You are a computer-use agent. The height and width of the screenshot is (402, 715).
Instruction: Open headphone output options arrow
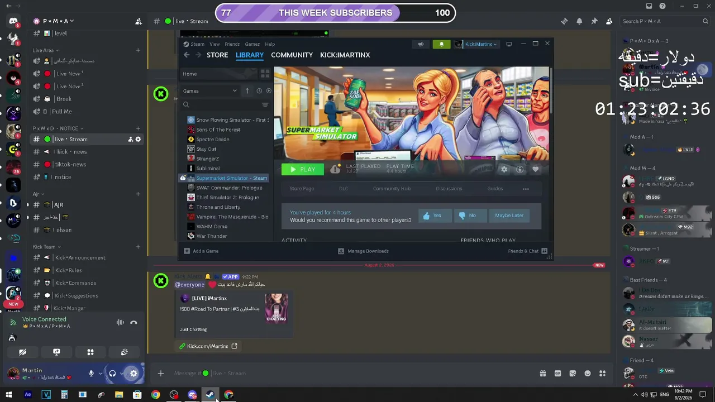pyautogui.click(x=122, y=374)
